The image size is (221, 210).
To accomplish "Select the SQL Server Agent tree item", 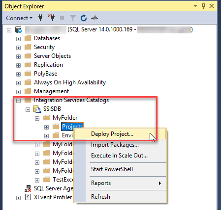I will pyautogui.click(x=54, y=188).
